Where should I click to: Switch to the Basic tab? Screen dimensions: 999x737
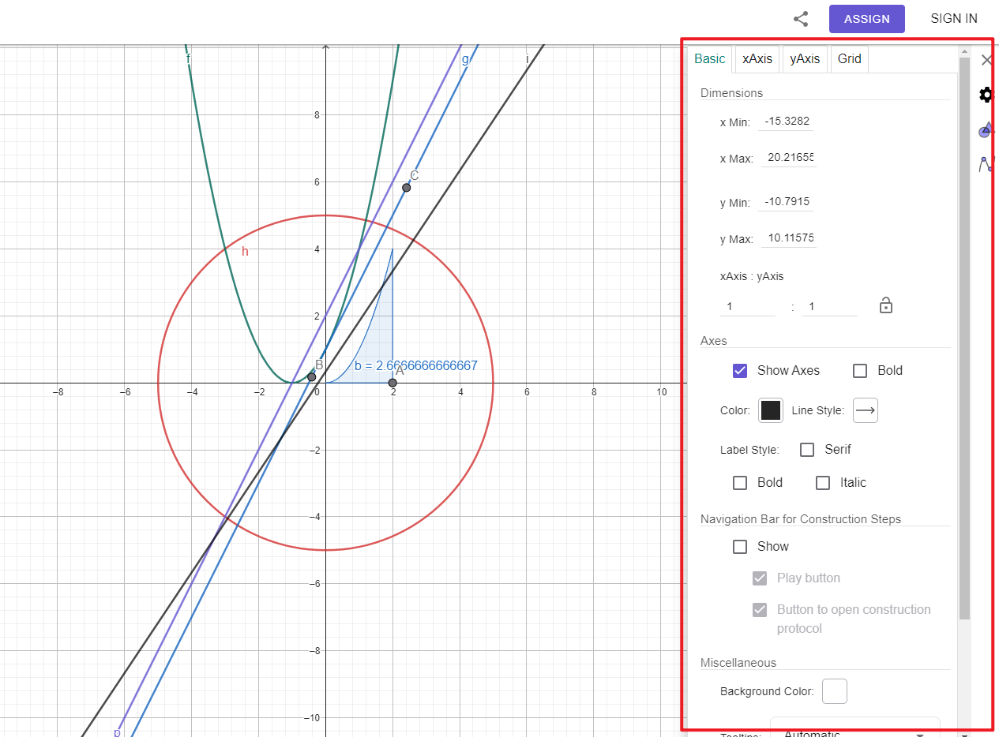[x=710, y=59]
